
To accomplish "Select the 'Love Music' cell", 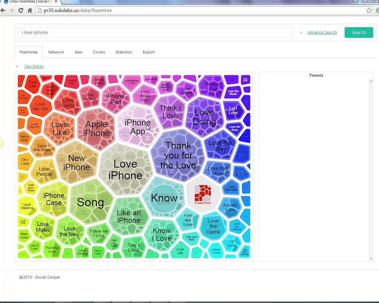I will coord(43,227).
